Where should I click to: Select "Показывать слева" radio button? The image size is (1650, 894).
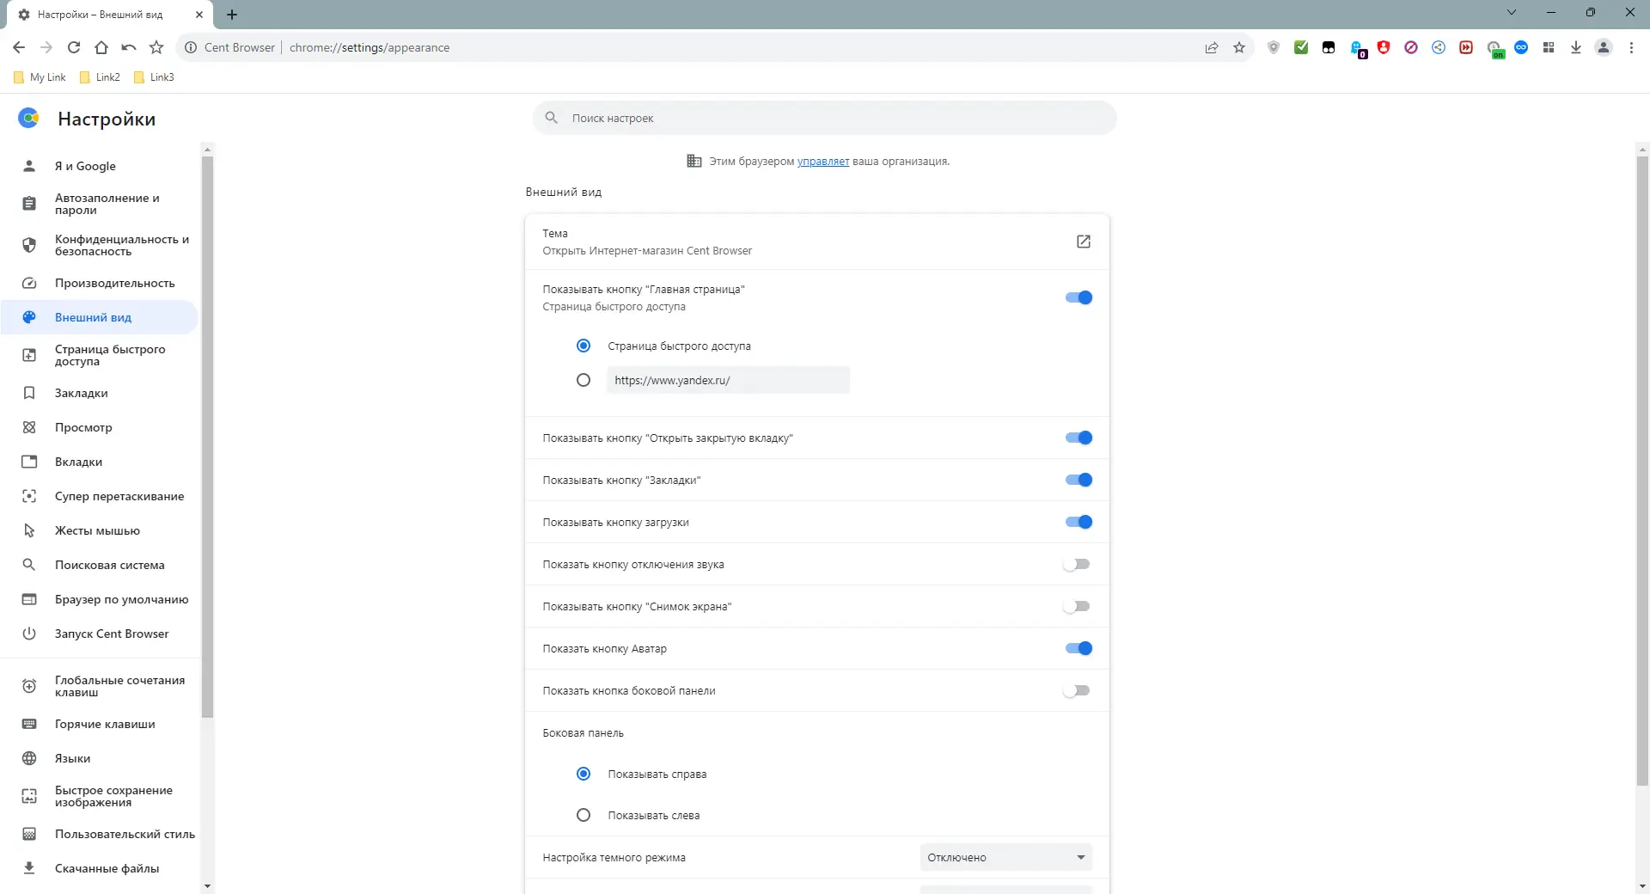pos(584,815)
